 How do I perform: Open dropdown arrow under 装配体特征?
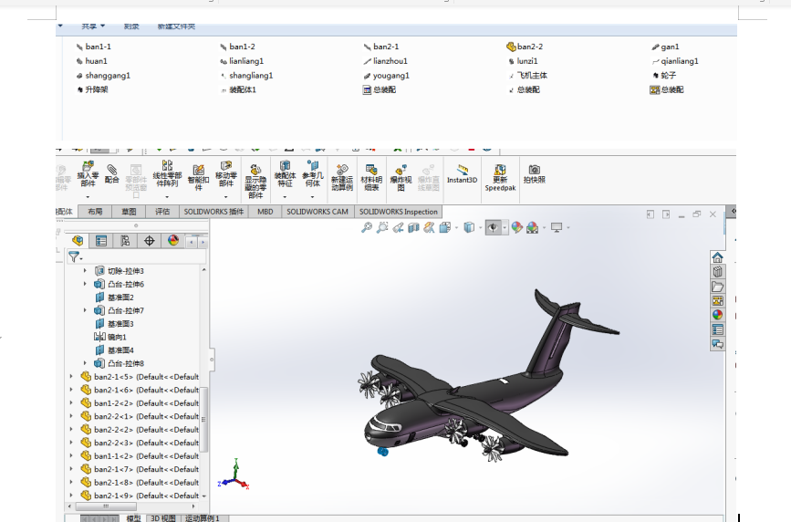click(285, 197)
